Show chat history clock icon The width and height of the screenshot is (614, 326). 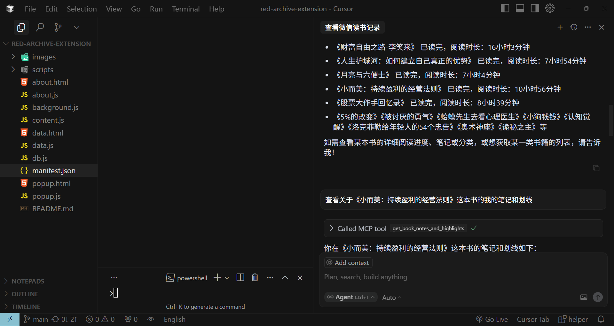[574, 27]
